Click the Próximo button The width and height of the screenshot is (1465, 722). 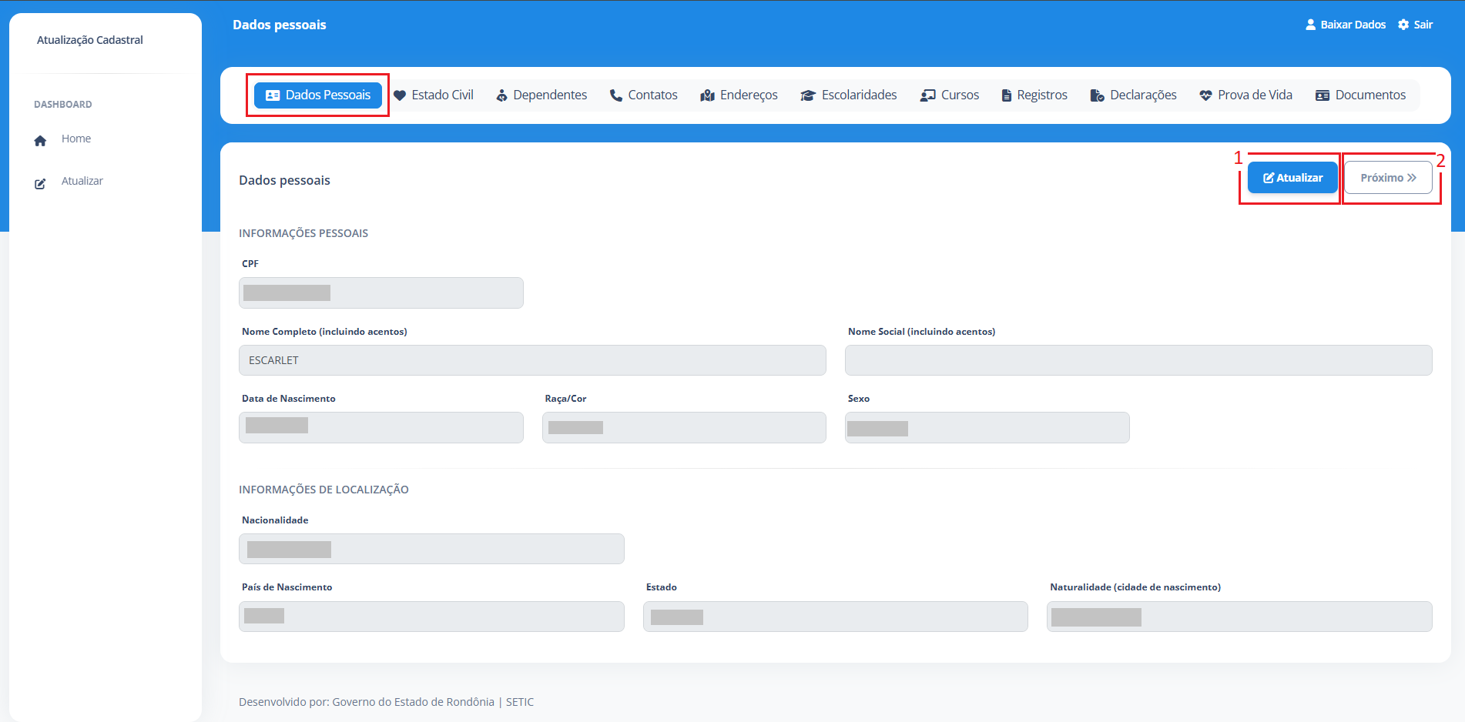[x=1388, y=178]
